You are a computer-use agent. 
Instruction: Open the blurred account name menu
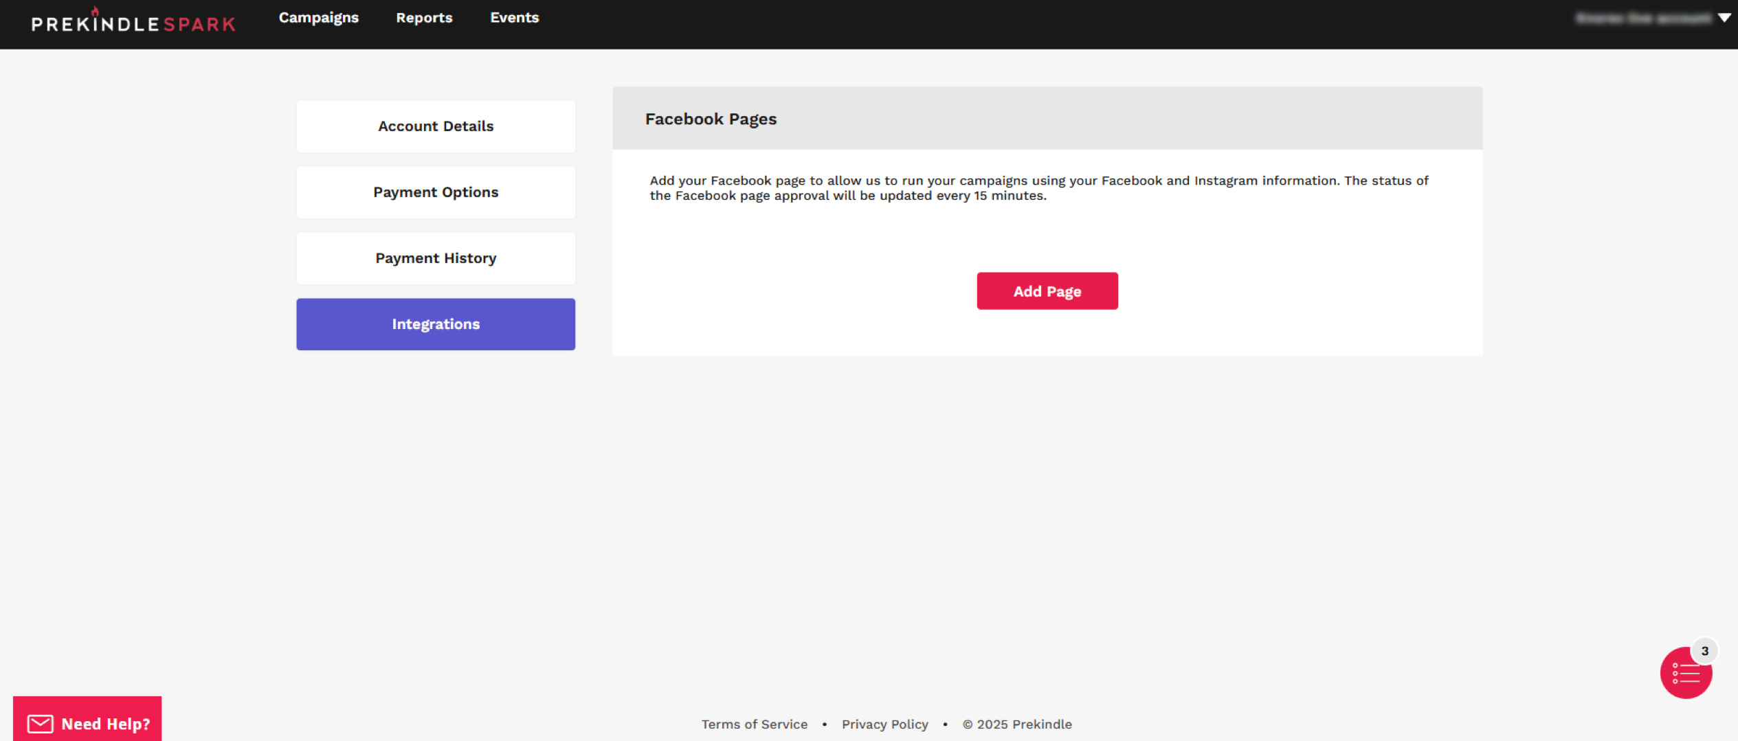pyautogui.click(x=1642, y=18)
